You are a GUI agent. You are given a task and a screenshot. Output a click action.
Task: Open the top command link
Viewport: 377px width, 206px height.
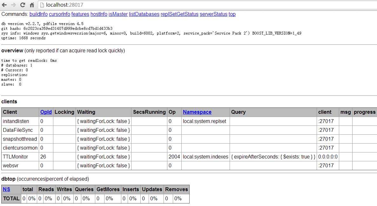click(x=232, y=14)
